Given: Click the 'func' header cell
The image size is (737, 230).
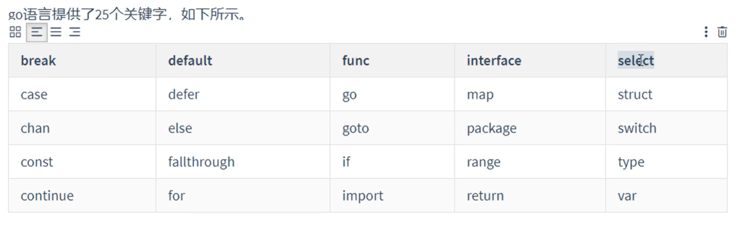Looking at the screenshot, I should (x=392, y=60).
